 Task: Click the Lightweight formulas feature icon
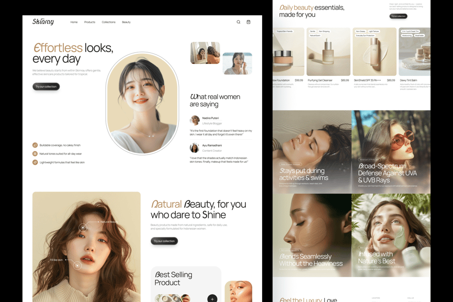point(35,162)
